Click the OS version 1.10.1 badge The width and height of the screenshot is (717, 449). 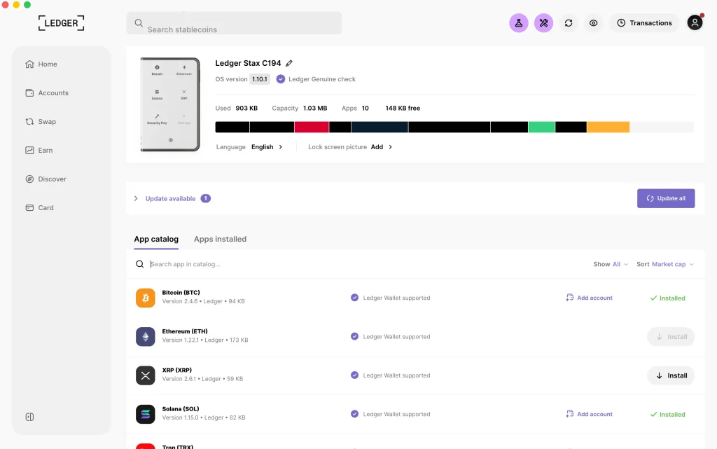[x=260, y=79]
